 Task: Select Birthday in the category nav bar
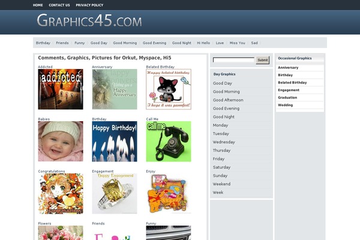[x=43, y=43]
